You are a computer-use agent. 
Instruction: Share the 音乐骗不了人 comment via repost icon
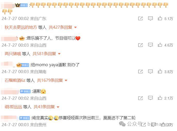140,45
